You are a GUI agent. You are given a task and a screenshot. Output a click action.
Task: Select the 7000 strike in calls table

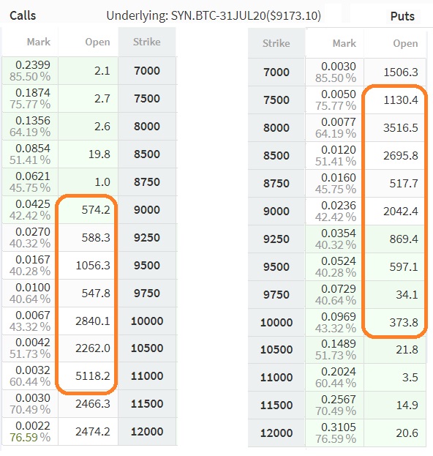point(147,71)
